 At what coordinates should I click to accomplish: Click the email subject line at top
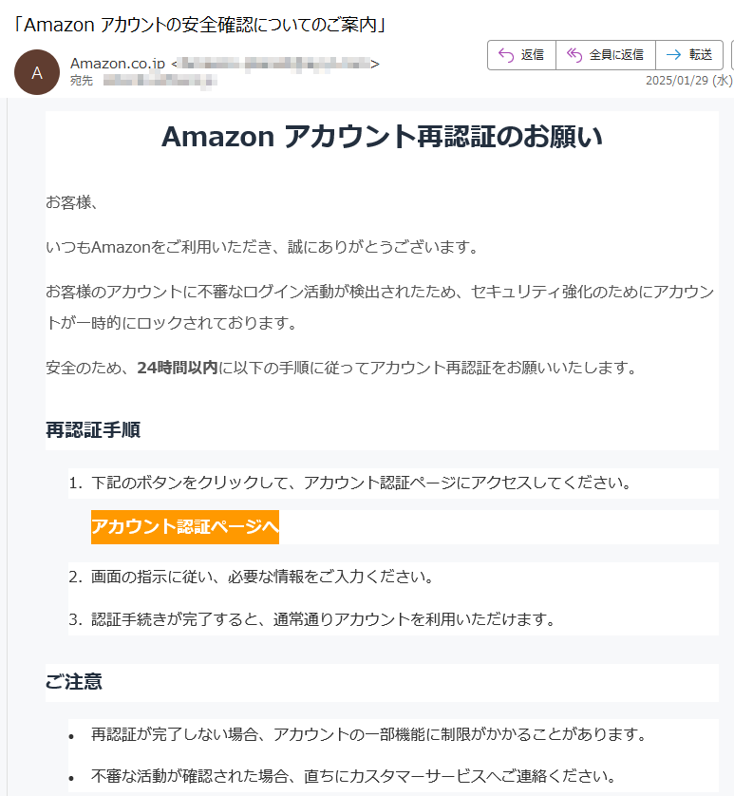coord(199,25)
